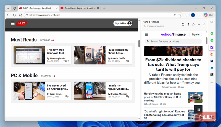Open the X (Twitter) sidebar app

(212, 75)
